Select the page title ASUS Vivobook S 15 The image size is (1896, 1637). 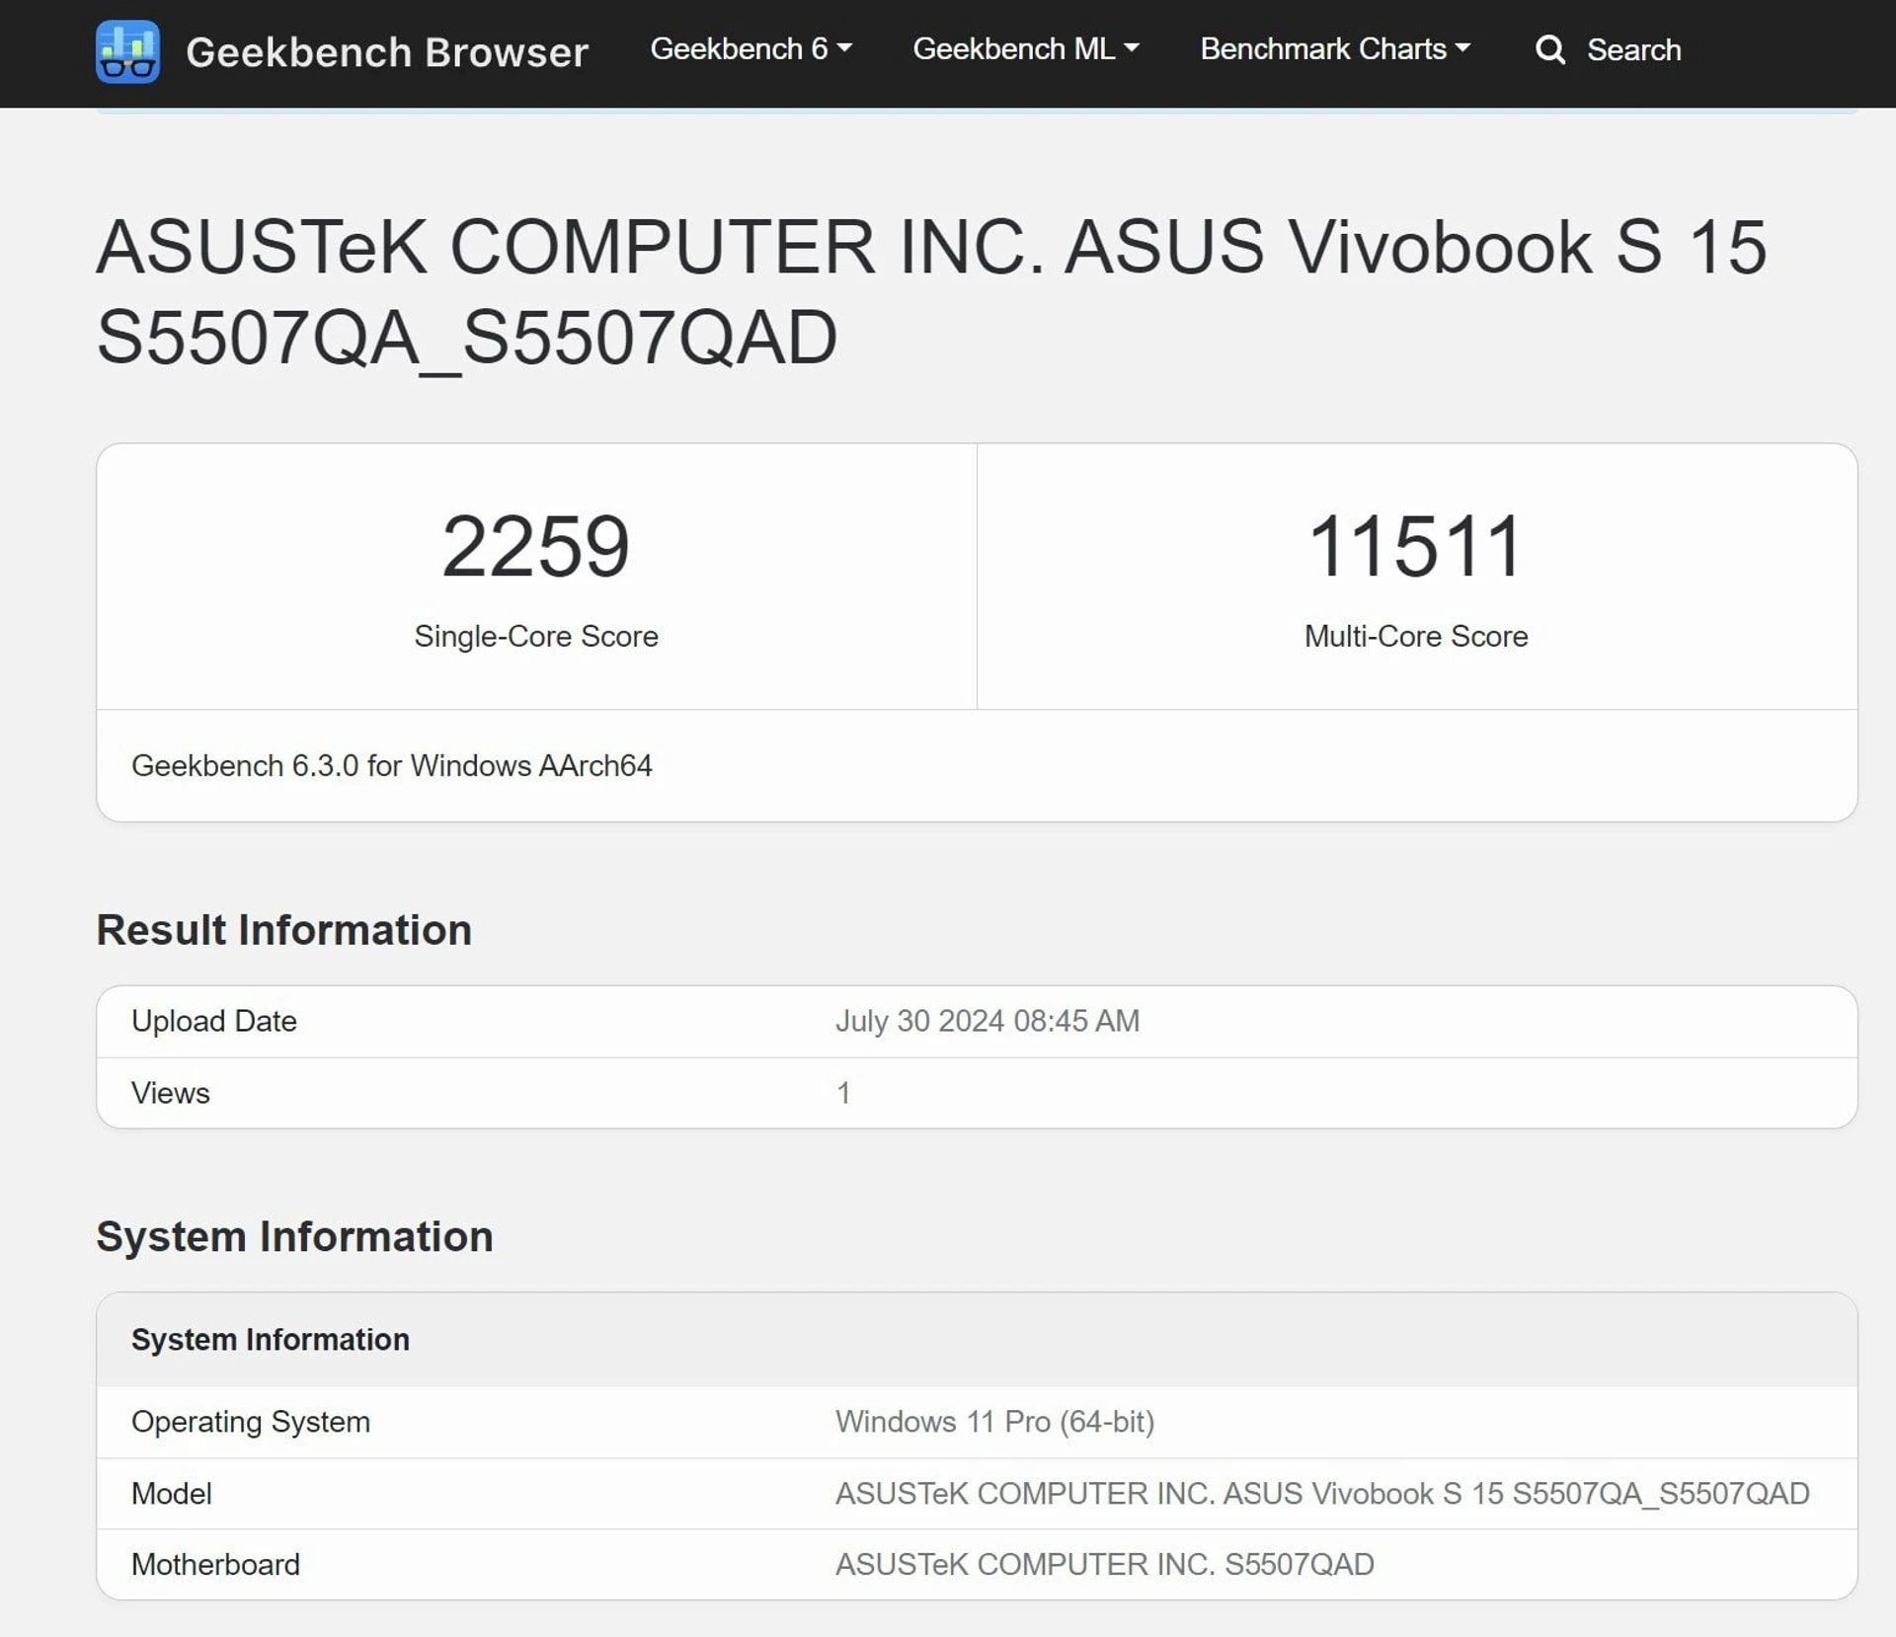[x=931, y=291]
